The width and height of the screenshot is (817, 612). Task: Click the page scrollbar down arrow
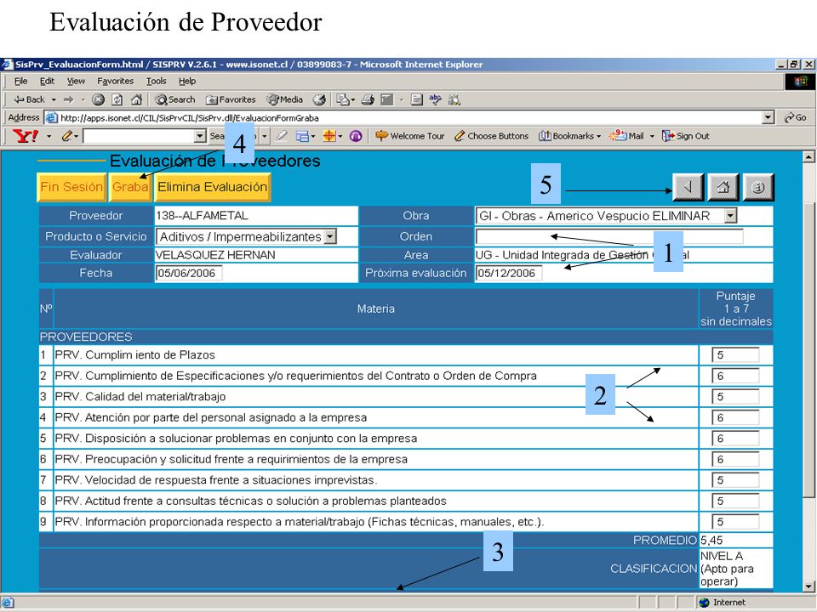tap(808, 586)
